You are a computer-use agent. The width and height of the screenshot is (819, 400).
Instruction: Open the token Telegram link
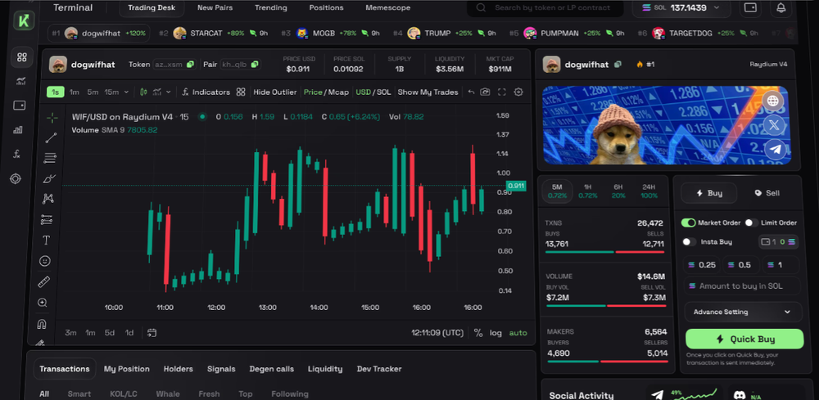point(776,150)
